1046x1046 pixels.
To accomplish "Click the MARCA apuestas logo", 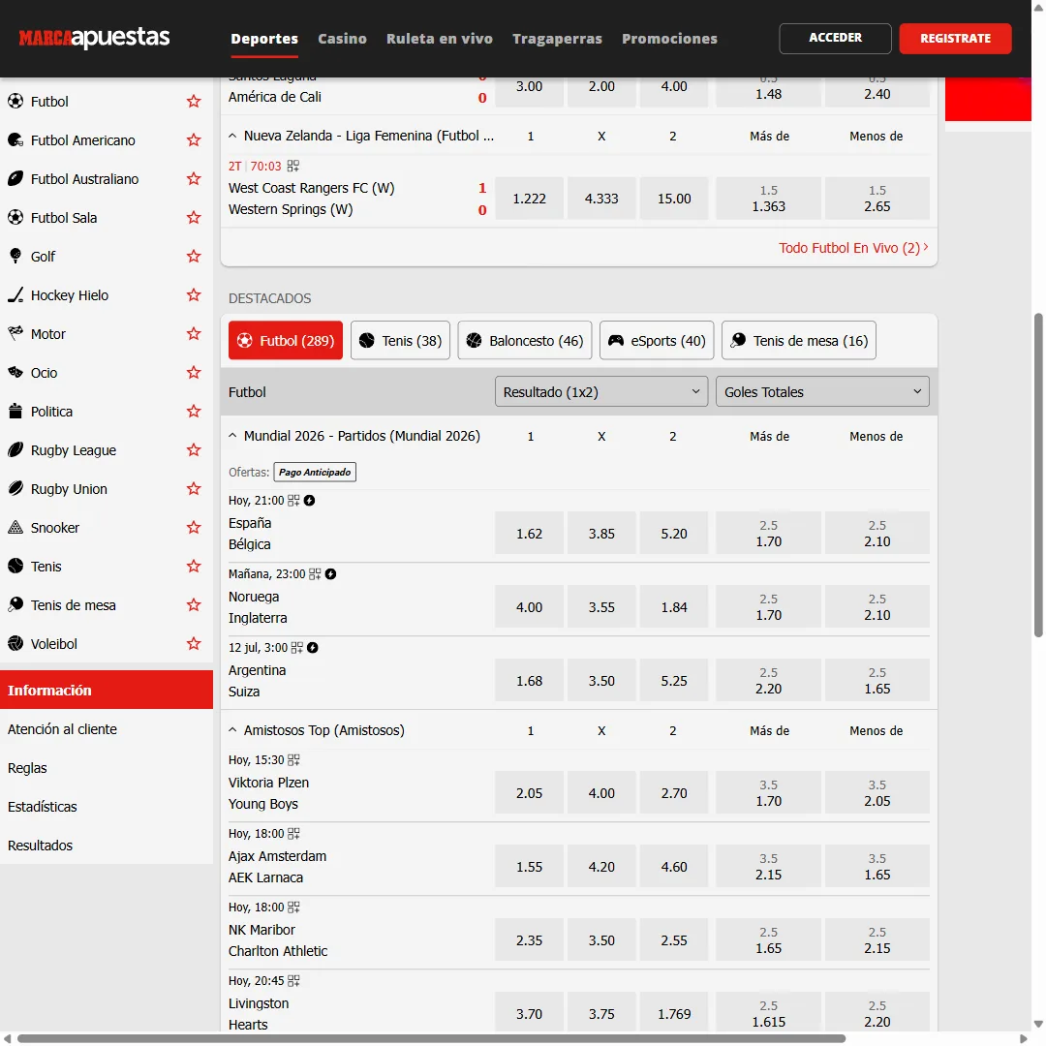I will [94, 38].
